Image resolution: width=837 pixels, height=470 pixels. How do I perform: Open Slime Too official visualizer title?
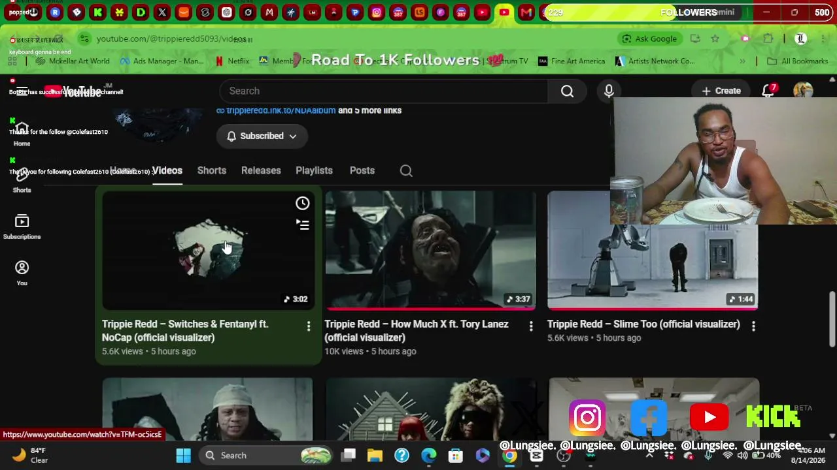pos(643,324)
